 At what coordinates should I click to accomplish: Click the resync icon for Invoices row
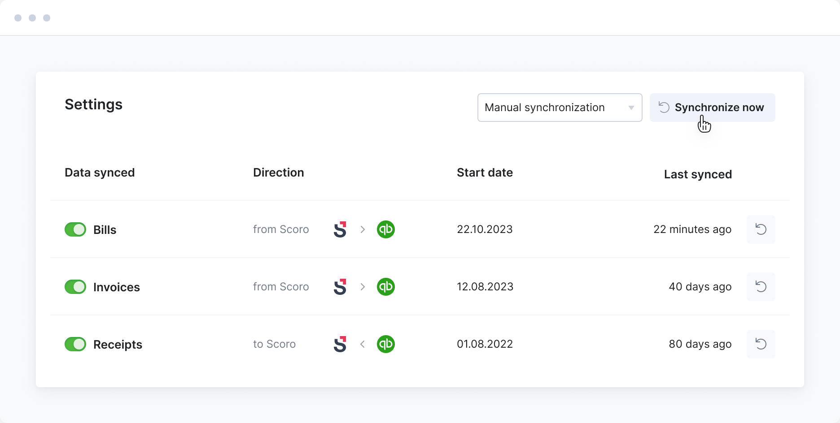pos(761,287)
